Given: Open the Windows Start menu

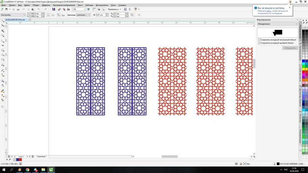Looking at the screenshot, I should point(4,170).
